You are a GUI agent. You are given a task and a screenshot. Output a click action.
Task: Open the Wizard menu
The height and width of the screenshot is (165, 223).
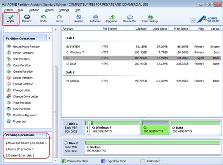click(x=49, y=10)
